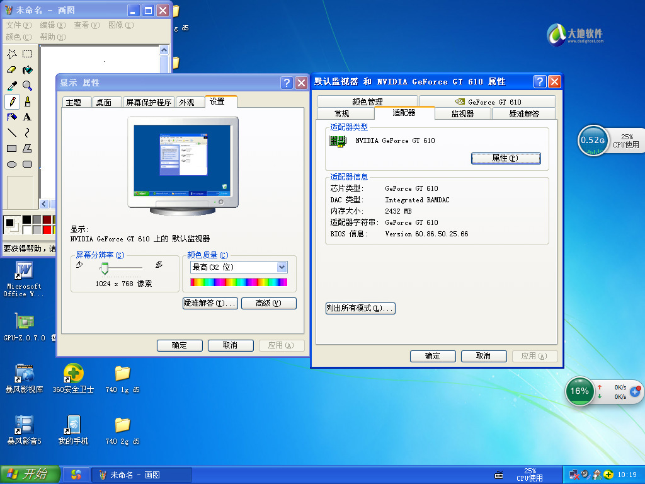The width and height of the screenshot is (645, 484).
Task: Select the 740 2g d5 folder on desktop
Action: [x=123, y=430]
